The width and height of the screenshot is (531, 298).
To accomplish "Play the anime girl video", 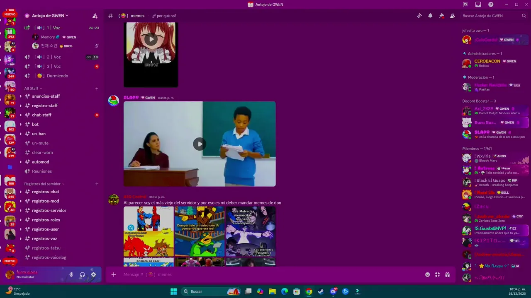I will click(x=151, y=39).
